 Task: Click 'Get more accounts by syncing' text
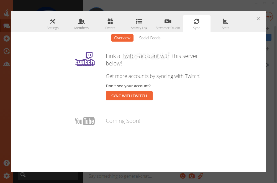153,76
